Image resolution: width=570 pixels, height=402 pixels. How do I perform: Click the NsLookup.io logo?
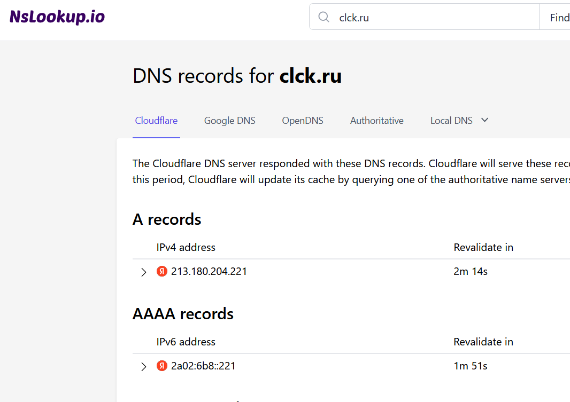tap(56, 17)
